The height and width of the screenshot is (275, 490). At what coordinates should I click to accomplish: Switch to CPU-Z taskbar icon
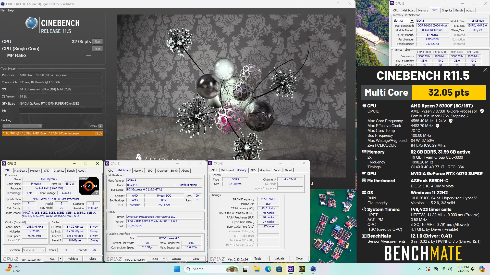[x=290, y=269]
